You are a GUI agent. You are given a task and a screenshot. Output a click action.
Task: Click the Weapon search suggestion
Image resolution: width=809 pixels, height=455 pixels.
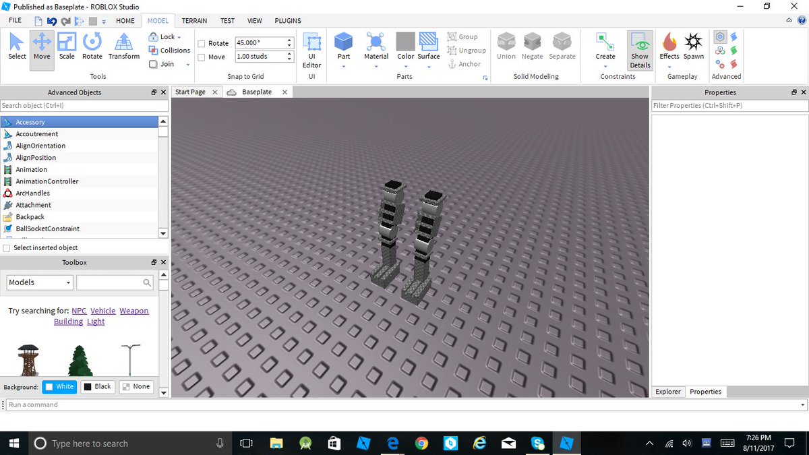pyautogui.click(x=134, y=311)
